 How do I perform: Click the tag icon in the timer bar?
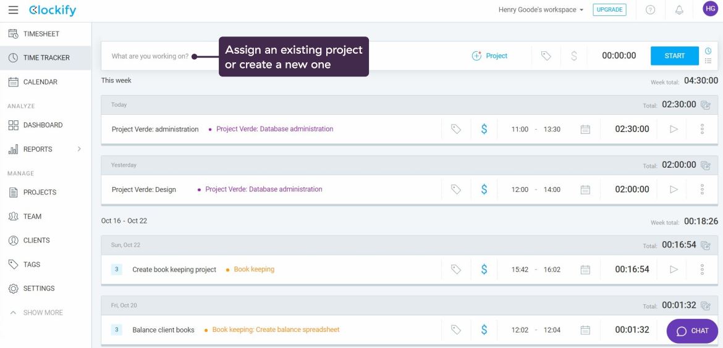click(546, 56)
